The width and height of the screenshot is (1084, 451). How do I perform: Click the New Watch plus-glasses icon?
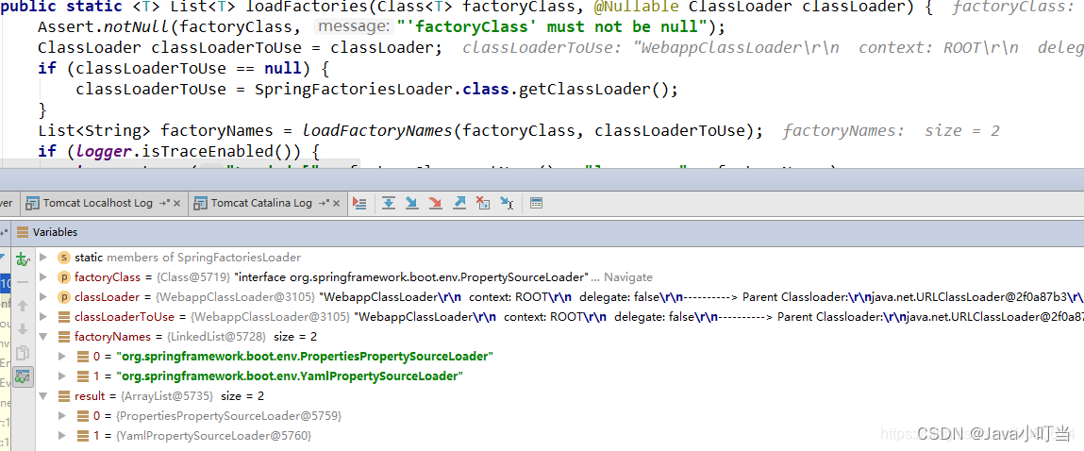(23, 259)
